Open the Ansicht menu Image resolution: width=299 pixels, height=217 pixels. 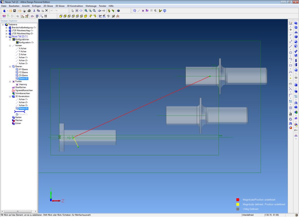click(26, 6)
